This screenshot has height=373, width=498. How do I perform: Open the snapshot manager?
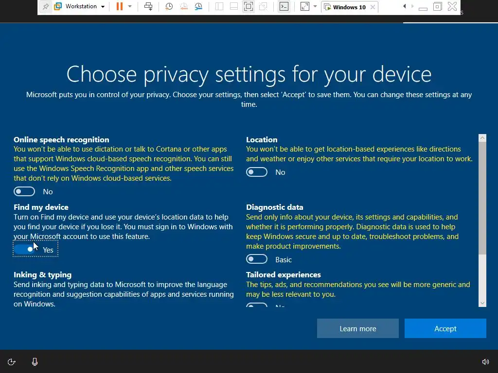[198, 6]
